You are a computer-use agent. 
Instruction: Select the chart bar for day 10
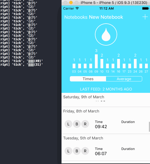point(102,64)
